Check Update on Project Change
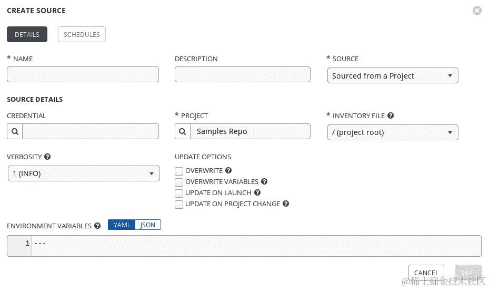 [179, 205]
